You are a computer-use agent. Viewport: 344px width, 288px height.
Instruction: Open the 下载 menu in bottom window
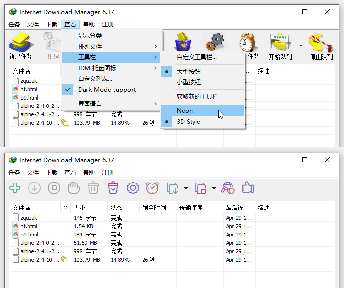[52, 173]
